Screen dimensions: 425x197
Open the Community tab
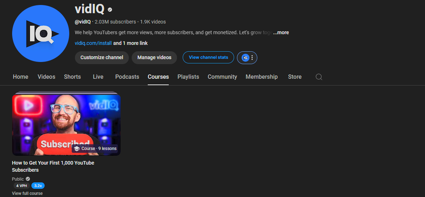222,77
